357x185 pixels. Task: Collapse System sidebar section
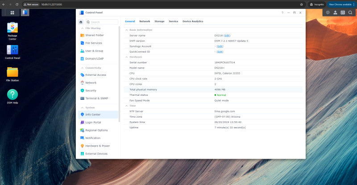[x=82, y=107]
